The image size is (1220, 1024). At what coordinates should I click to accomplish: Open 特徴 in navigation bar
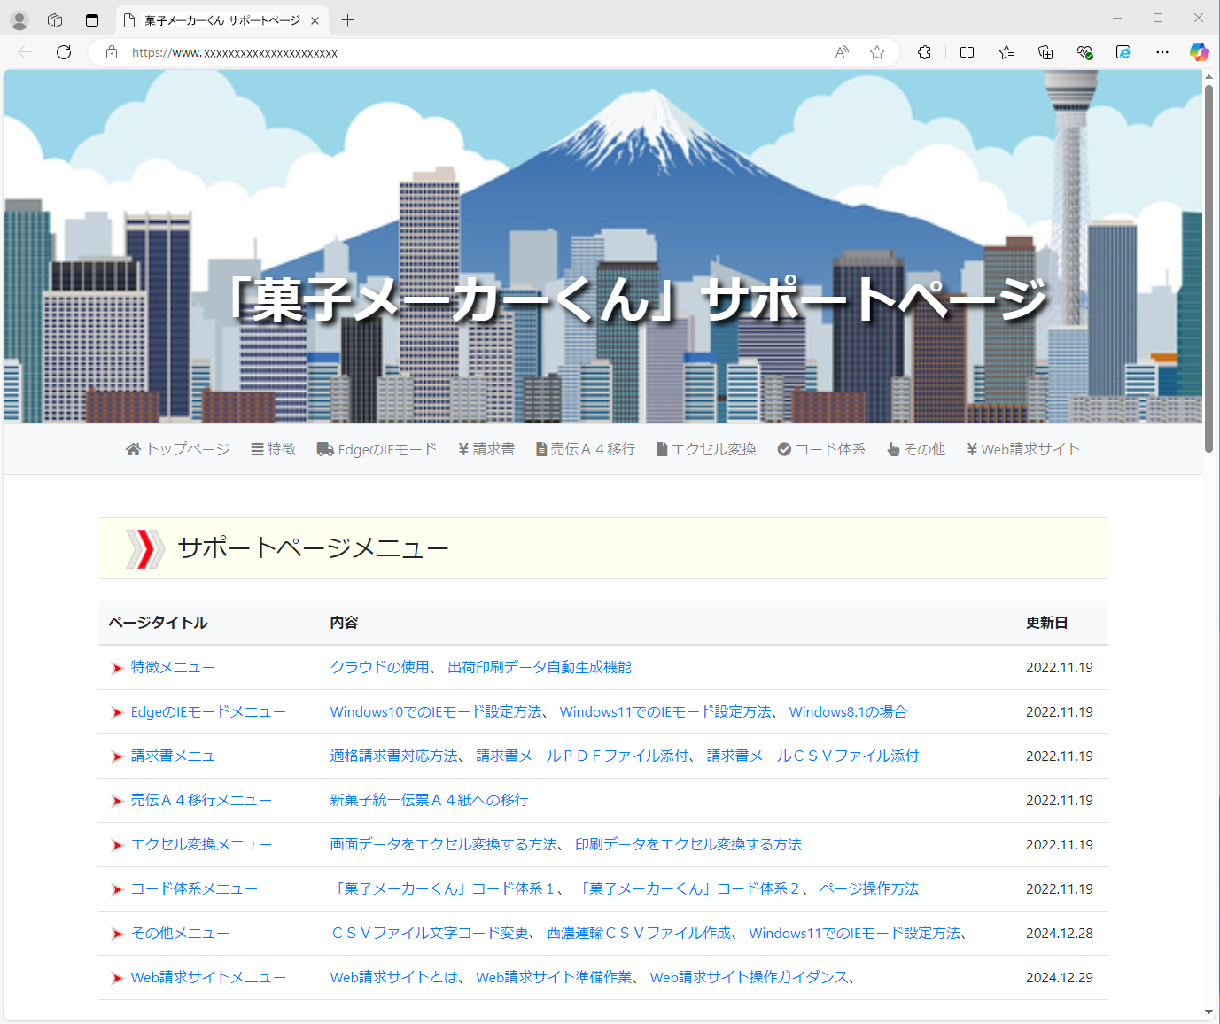coord(273,449)
